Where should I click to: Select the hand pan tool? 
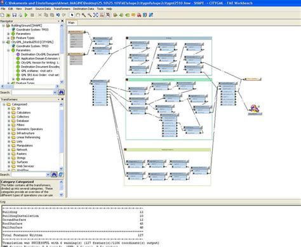click(78, 15)
